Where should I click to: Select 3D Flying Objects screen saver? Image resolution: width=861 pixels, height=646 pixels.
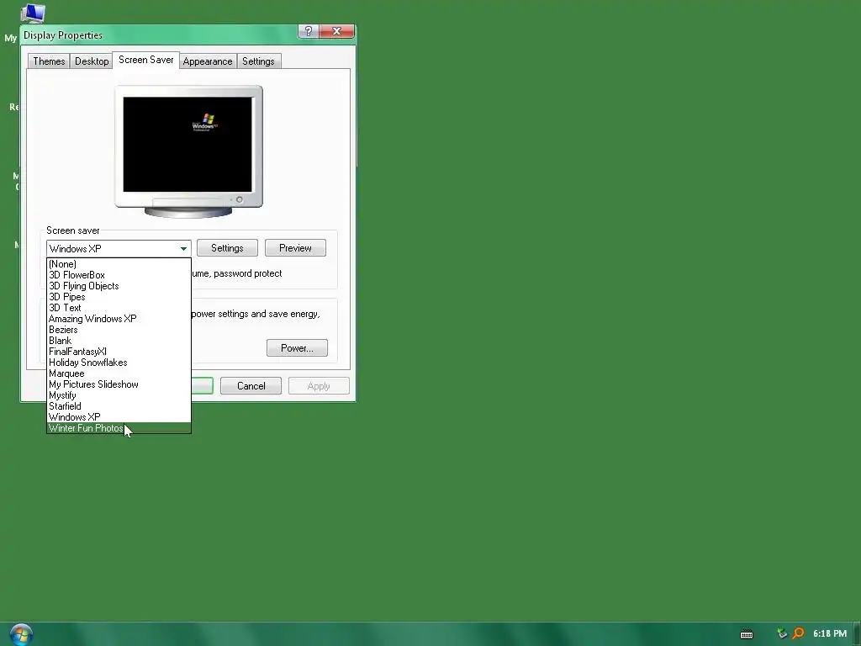pos(119,286)
